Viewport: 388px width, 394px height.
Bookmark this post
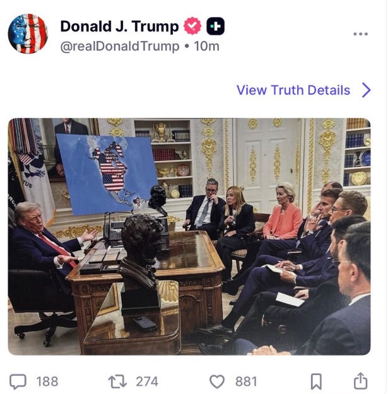coord(316,381)
